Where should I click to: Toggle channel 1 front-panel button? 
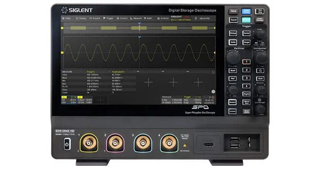[x=247, y=62]
